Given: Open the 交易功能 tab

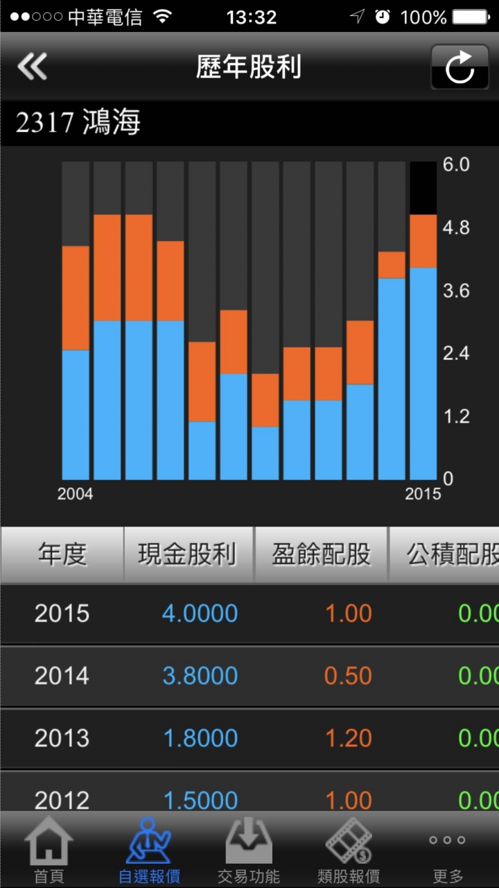Looking at the screenshot, I should [x=249, y=851].
